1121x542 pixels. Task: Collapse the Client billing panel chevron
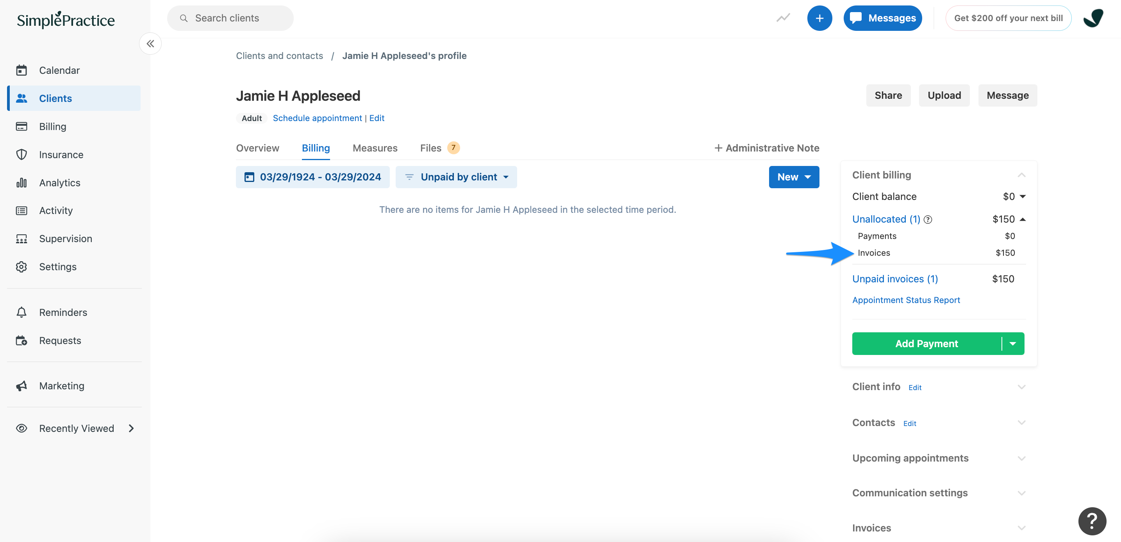click(x=1021, y=175)
